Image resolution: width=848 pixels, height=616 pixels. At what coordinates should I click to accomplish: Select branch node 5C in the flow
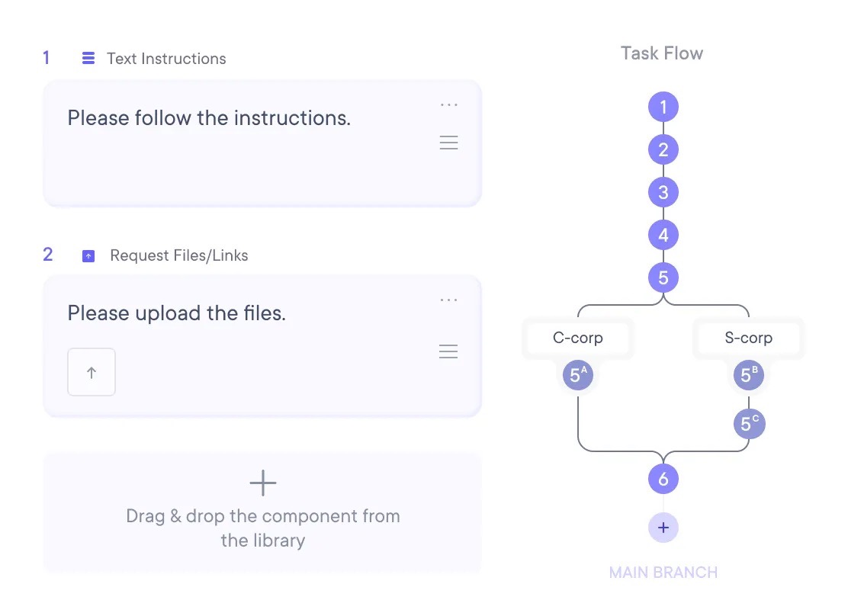pyautogui.click(x=749, y=424)
